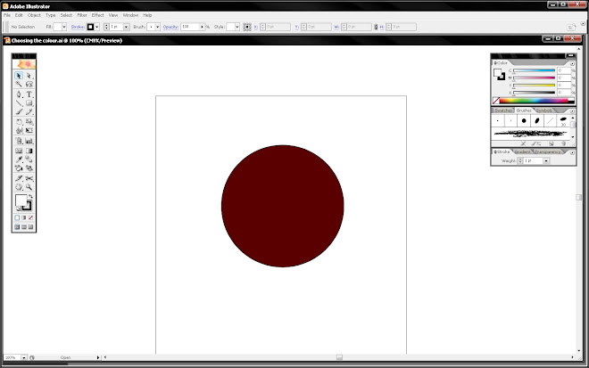The width and height of the screenshot is (589, 368).
Task: Open the Opacity slider arrow
Action: [202, 27]
